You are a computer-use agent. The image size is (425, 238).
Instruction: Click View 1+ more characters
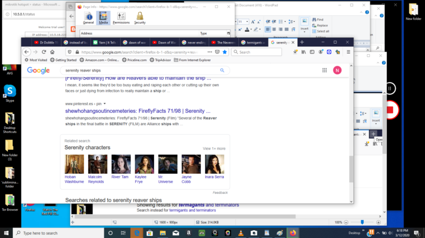click(214, 149)
